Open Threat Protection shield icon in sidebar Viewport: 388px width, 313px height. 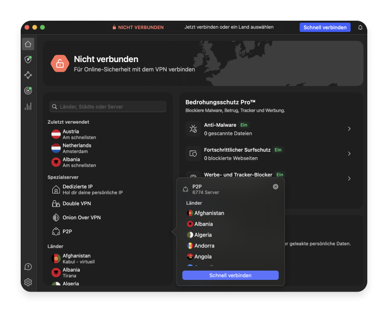pyautogui.click(x=28, y=59)
